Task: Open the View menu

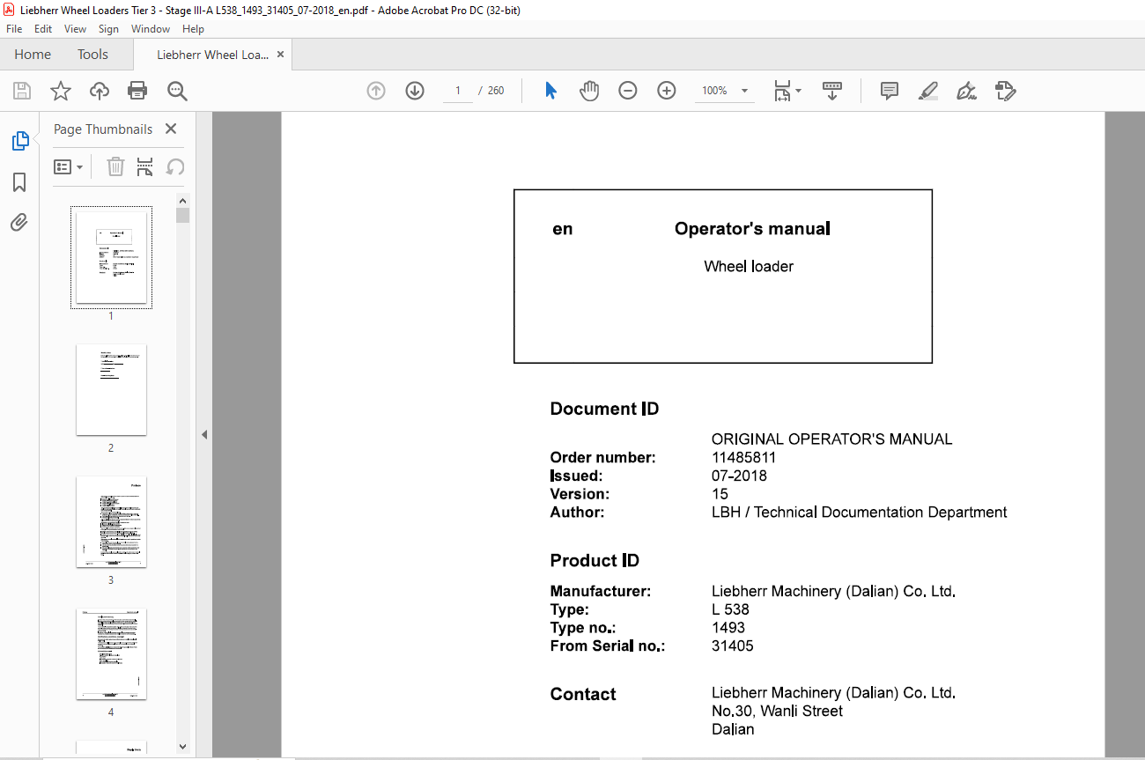Action: 76,29
